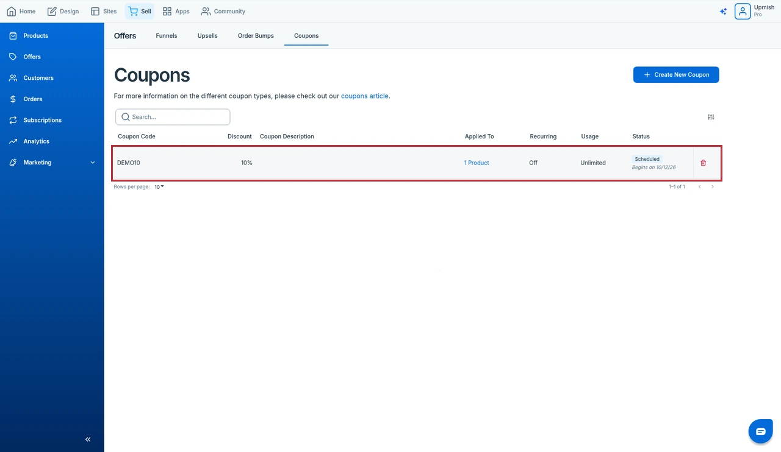Switch to the Upsells tab

tap(207, 36)
